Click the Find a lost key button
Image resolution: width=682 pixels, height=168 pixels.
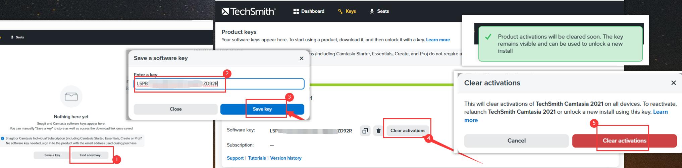click(90, 155)
